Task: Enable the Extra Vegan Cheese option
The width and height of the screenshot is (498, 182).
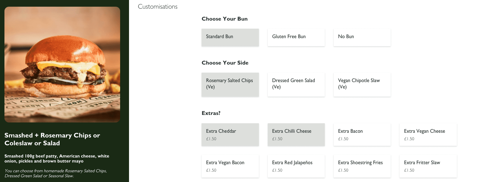Action: pos(427,134)
